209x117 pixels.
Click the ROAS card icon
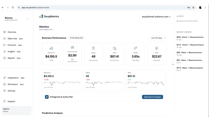pos(136,48)
